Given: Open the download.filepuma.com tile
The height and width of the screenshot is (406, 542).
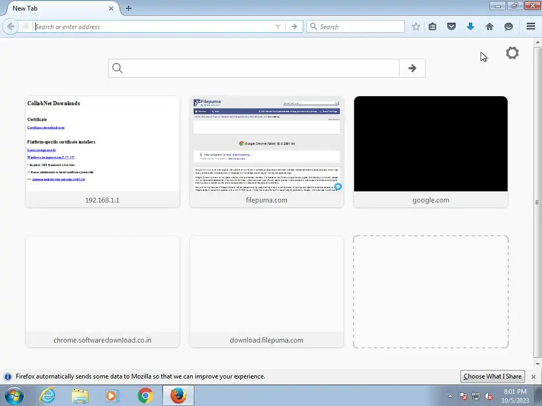Looking at the screenshot, I should click(267, 292).
